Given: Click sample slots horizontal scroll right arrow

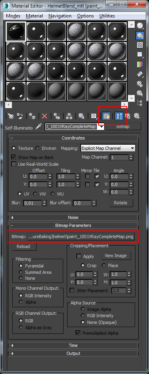Looking at the screenshot, I should (x=125, y=105).
